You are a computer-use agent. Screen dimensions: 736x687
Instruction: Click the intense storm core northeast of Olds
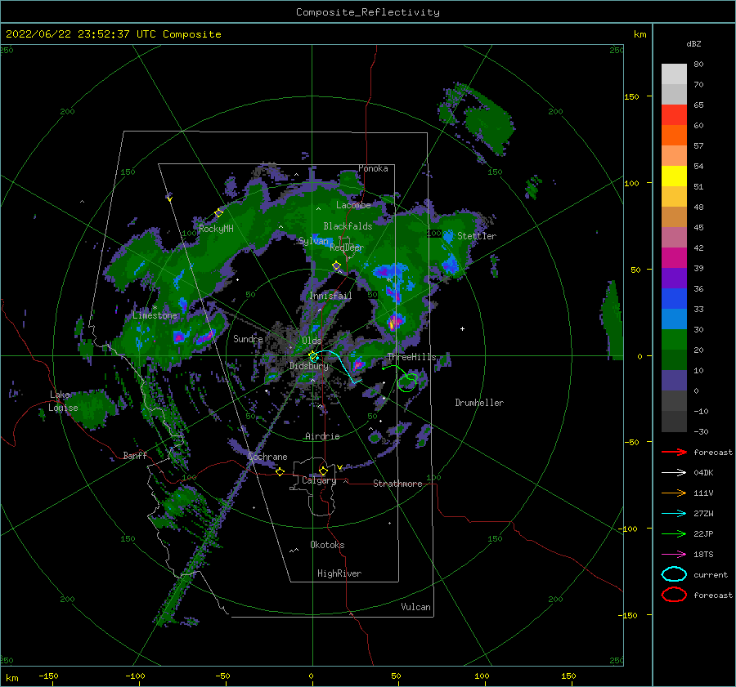pyautogui.click(x=395, y=322)
